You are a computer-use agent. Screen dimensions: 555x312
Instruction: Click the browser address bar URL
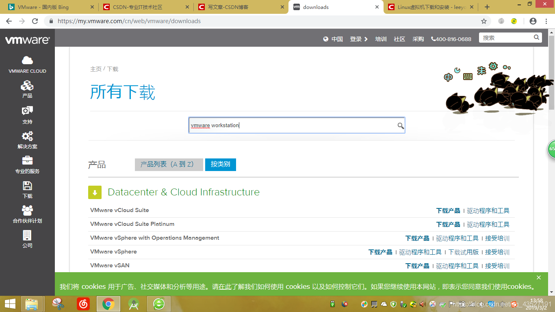pyautogui.click(x=129, y=21)
